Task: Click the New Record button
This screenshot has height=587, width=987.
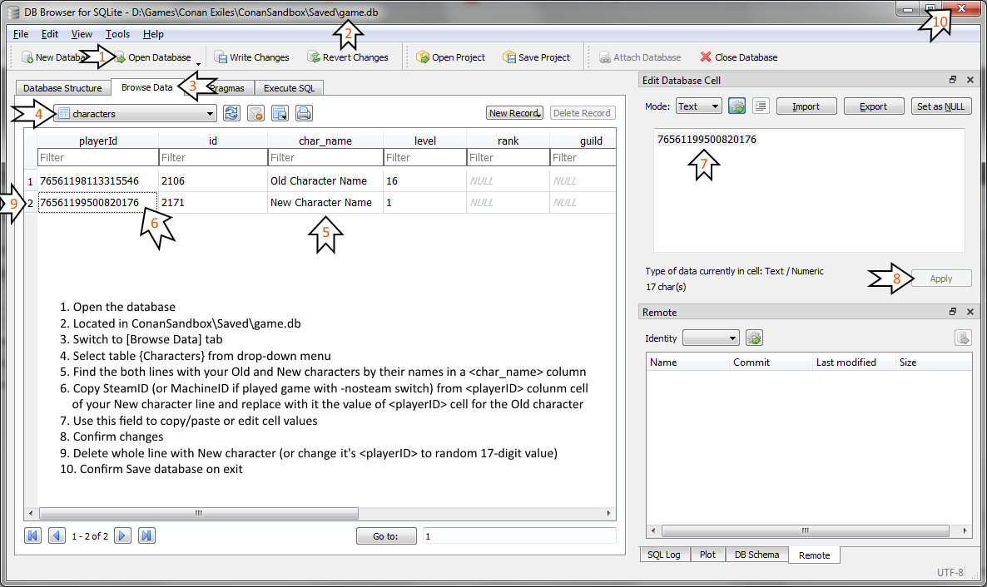Action: coord(514,113)
